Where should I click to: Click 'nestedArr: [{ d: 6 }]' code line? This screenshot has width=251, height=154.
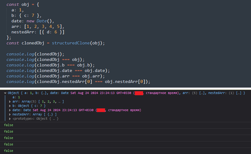(38, 32)
